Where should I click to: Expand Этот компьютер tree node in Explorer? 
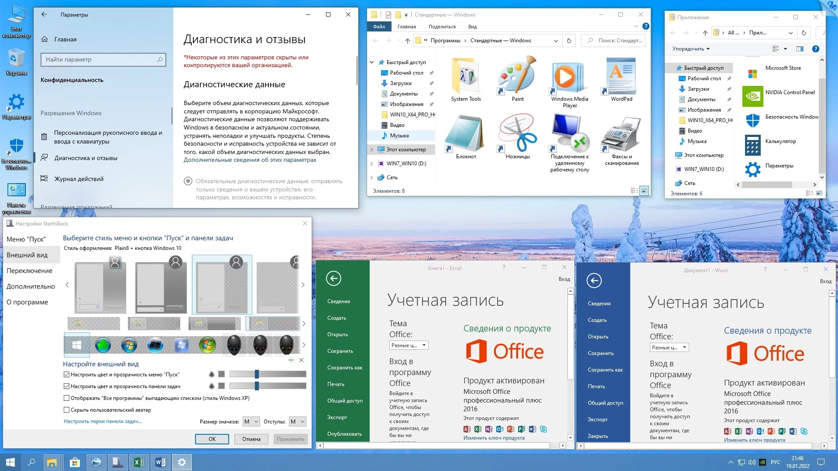pyautogui.click(x=372, y=150)
